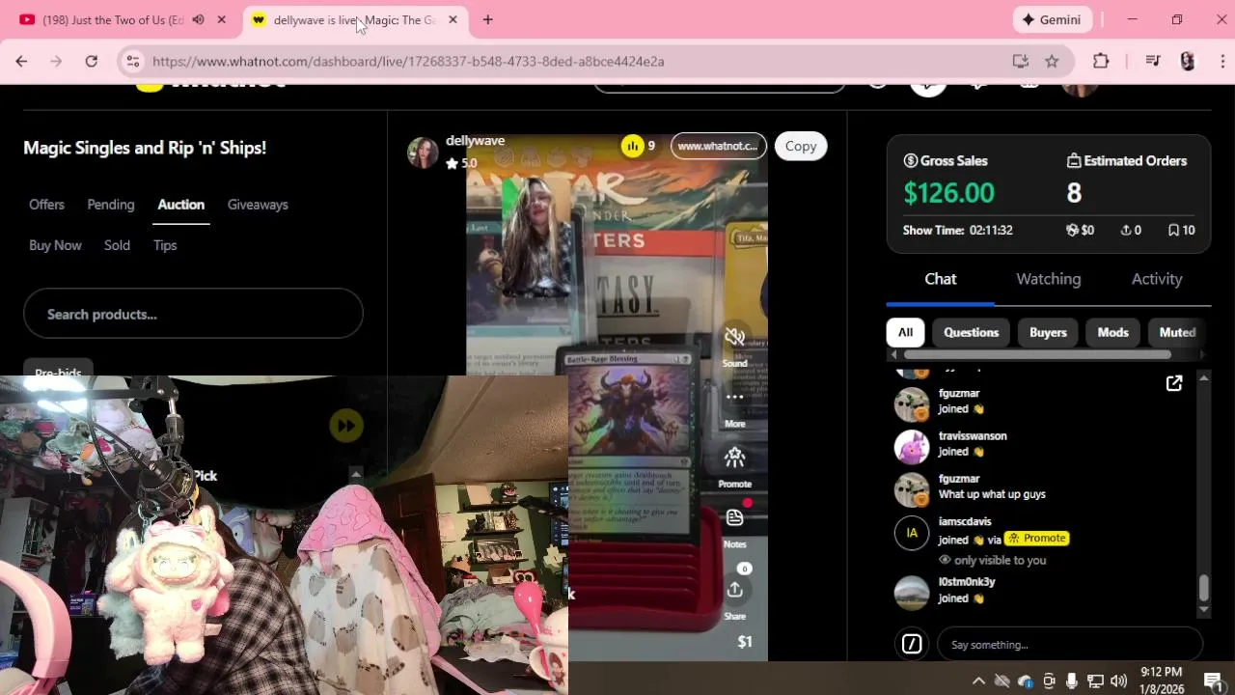Open the Pending tab
Image resolution: width=1235 pixels, height=695 pixels.
pyautogui.click(x=111, y=205)
